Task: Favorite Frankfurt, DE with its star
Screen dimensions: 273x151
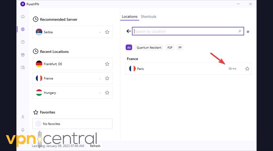Action: (107, 64)
